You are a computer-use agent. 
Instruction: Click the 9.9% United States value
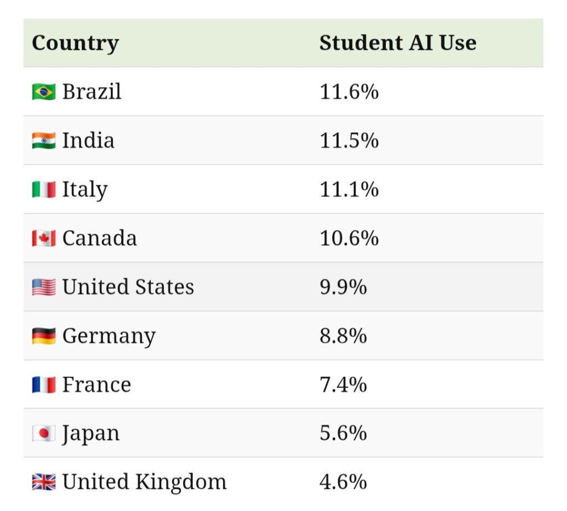[x=343, y=287]
